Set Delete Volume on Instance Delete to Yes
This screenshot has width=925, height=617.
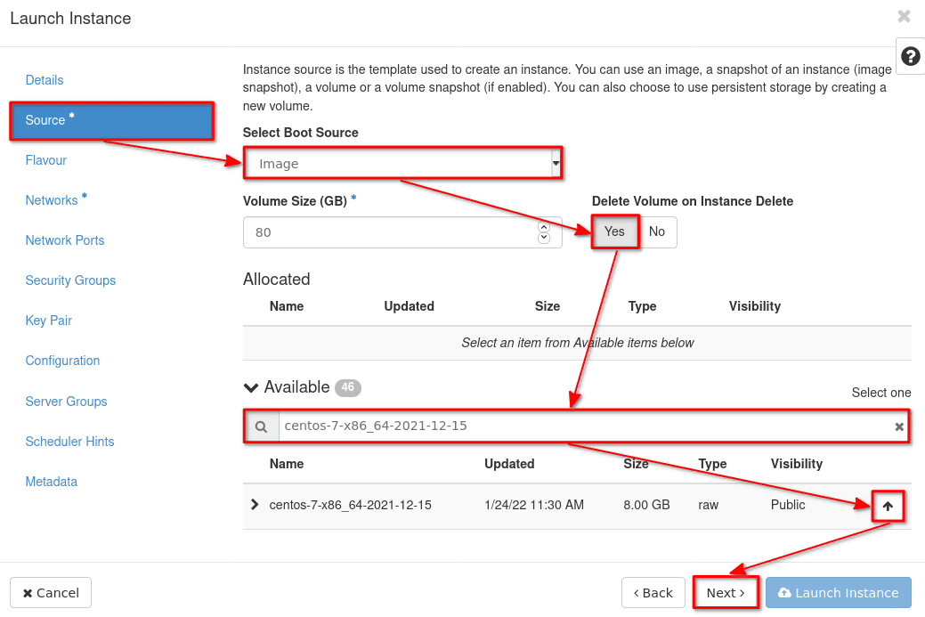tap(614, 232)
